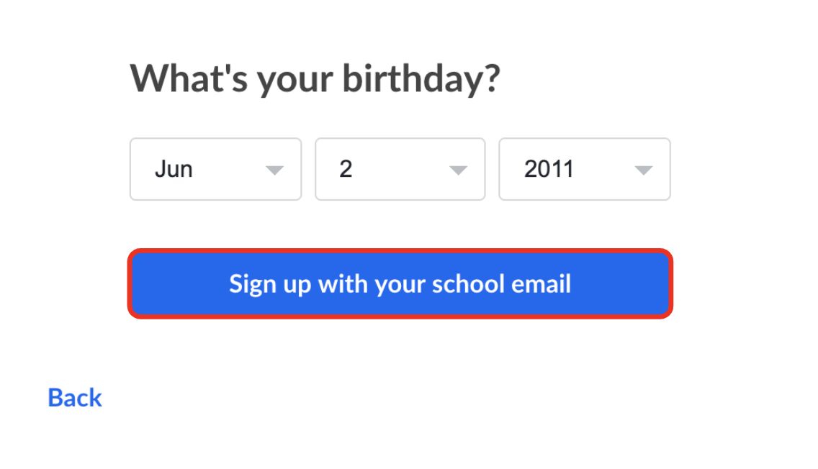This screenshot has width=818, height=469.
Task: Click the 'Sign up' text on blue button
Action: point(270,283)
